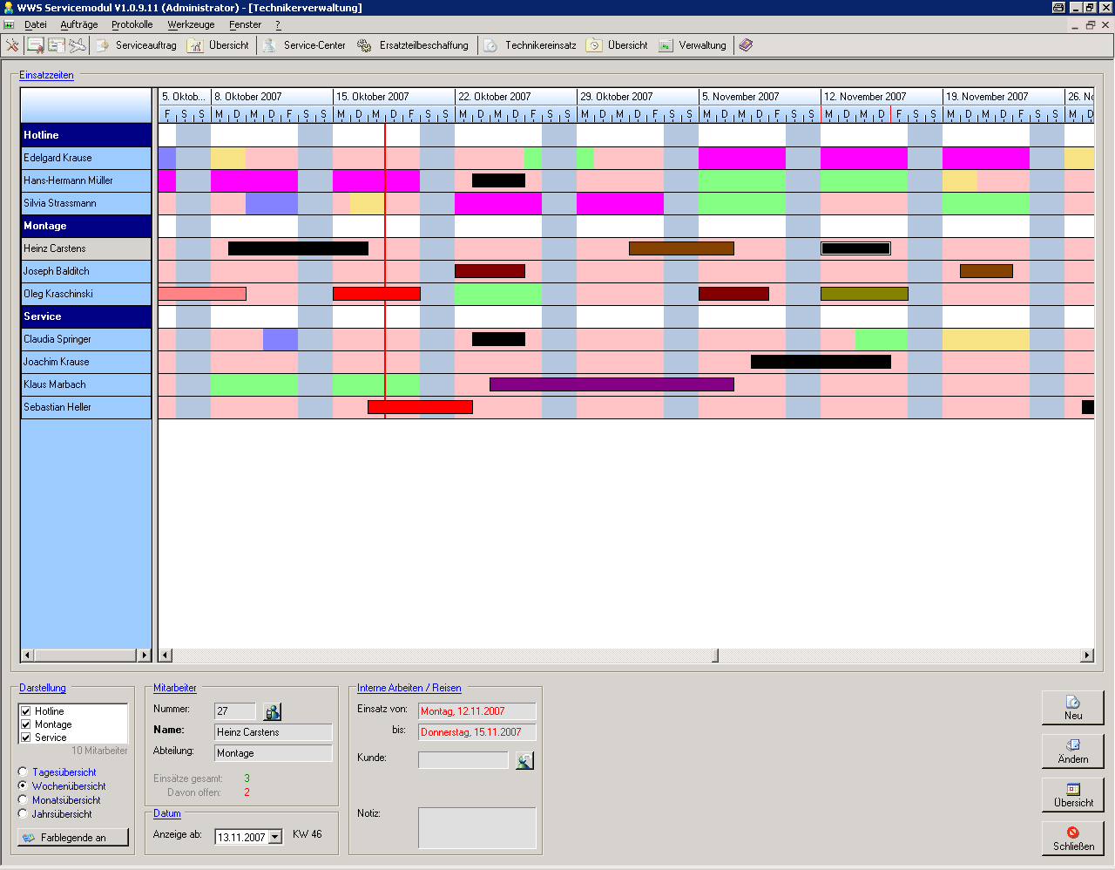Open the Werkzeuge menu
This screenshot has width=1115, height=870.
[x=191, y=24]
